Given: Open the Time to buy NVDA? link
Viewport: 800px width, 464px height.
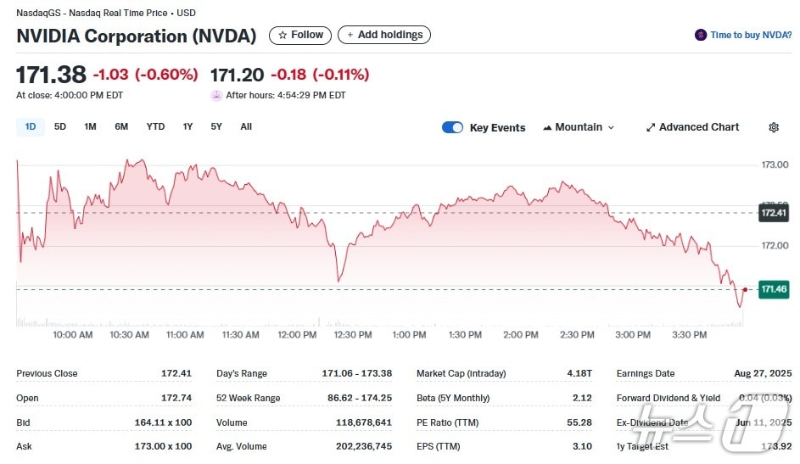Looking at the screenshot, I should [x=751, y=36].
